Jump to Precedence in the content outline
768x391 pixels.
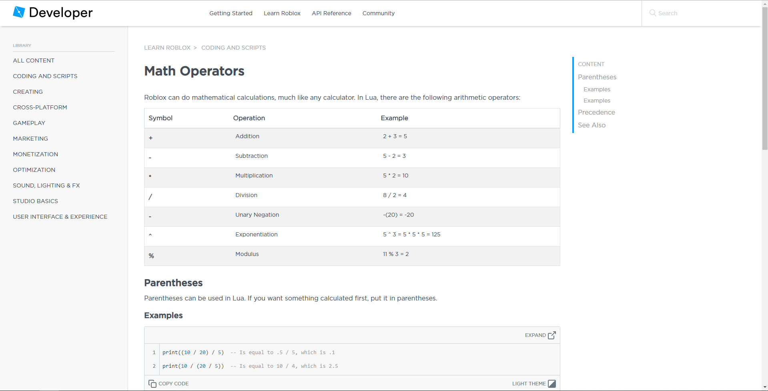596,112
